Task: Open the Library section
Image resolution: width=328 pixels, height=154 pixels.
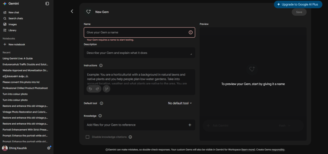Action: (x=12, y=30)
